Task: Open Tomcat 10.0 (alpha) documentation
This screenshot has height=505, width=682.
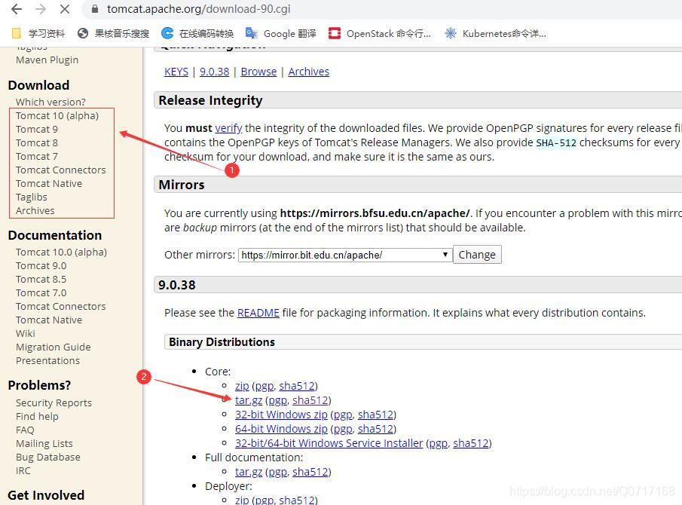Action: click(61, 252)
